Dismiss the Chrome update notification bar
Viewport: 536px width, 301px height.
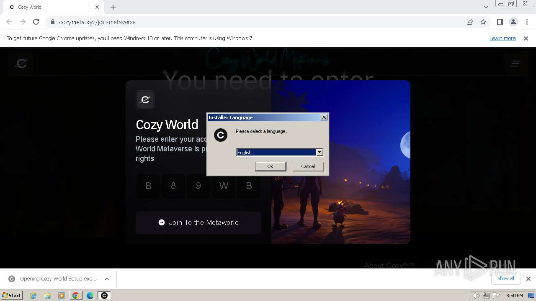(x=526, y=38)
